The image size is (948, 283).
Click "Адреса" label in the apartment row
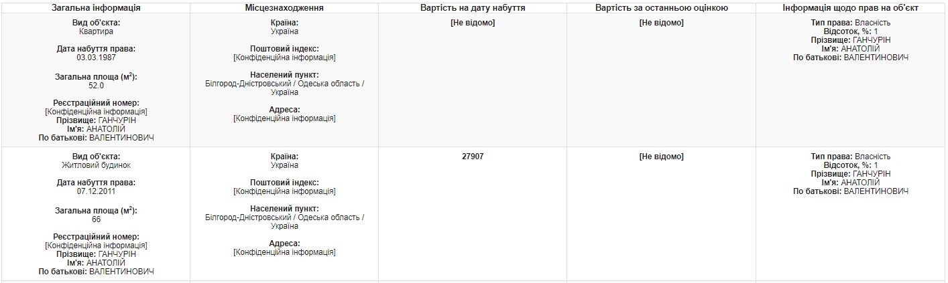click(x=284, y=110)
